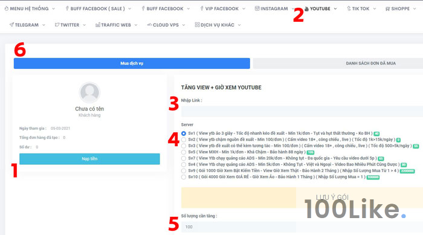Open the Mua dịch vụ tab
This screenshot has width=423, height=235.
coord(132,63)
